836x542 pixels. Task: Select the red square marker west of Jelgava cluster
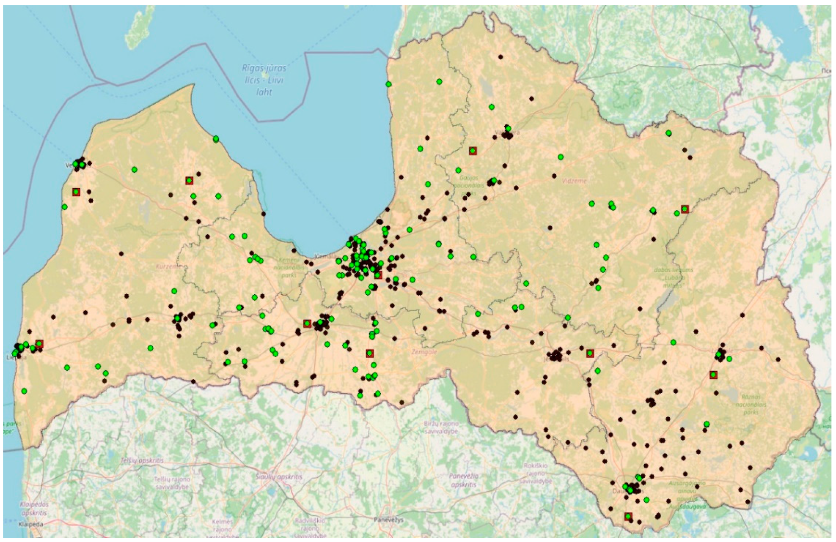(307, 323)
